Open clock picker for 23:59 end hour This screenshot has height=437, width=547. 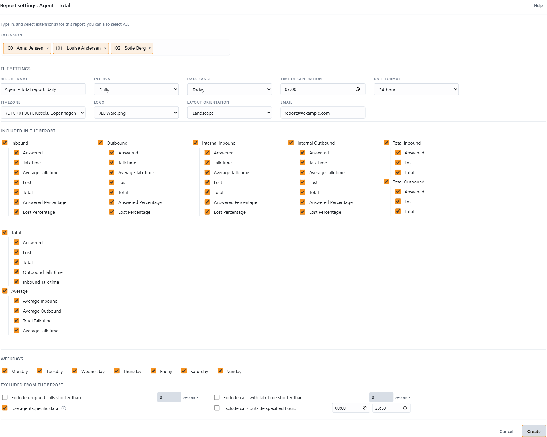pos(405,408)
